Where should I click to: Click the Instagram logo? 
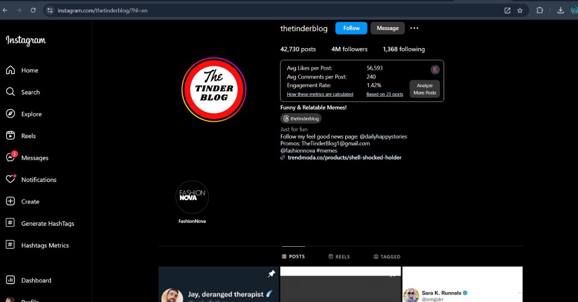click(x=26, y=40)
